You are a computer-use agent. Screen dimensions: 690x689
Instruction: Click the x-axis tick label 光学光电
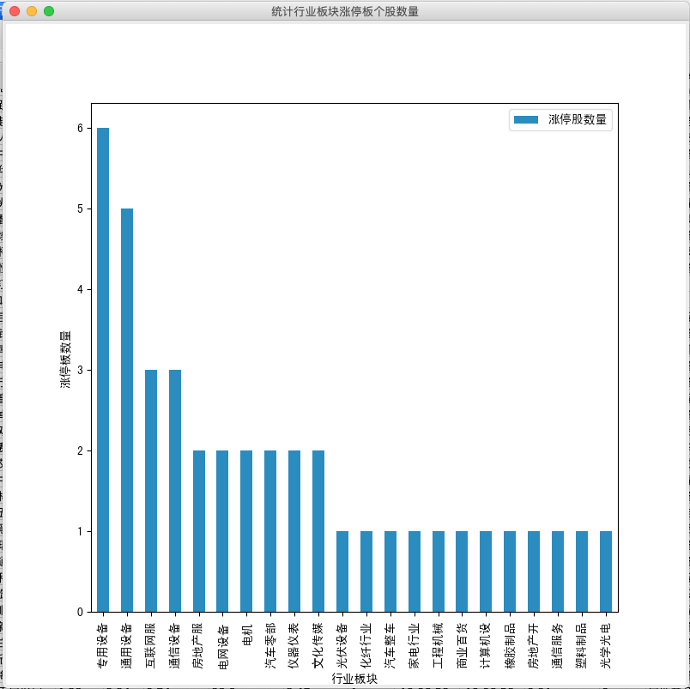[606, 645]
